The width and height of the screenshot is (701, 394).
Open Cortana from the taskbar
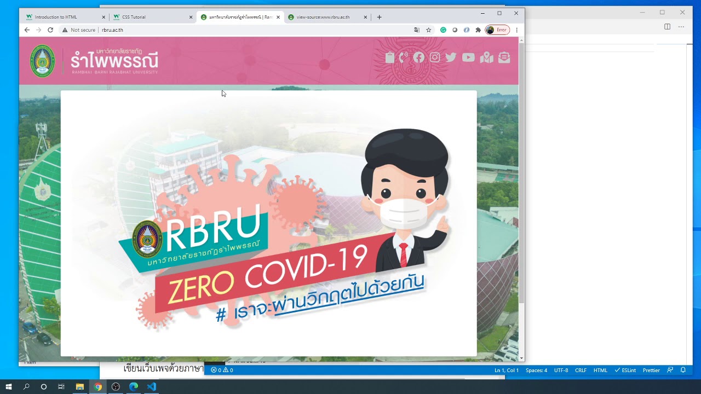(x=44, y=386)
